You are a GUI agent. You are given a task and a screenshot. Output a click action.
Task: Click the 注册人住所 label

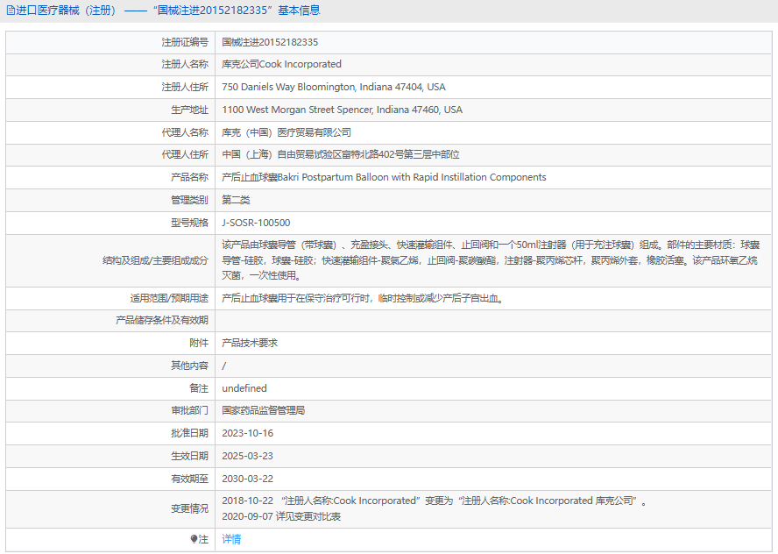click(185, 87)
